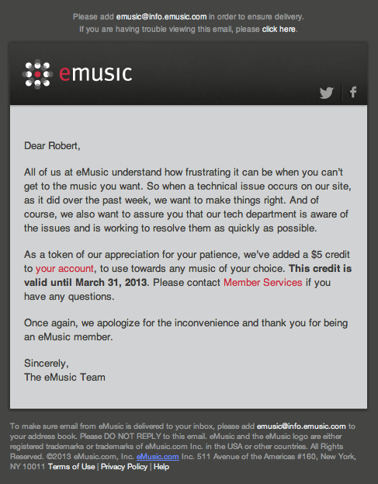Click the emusic wordmark in the header

(x=96, y=74)
